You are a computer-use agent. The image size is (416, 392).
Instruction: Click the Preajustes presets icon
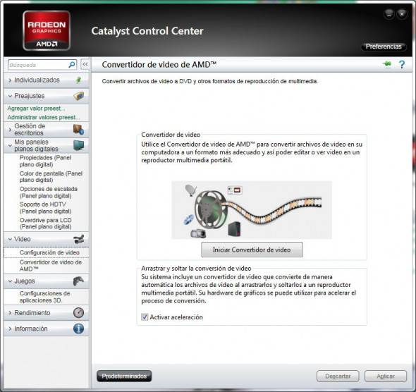pos(78,96)
